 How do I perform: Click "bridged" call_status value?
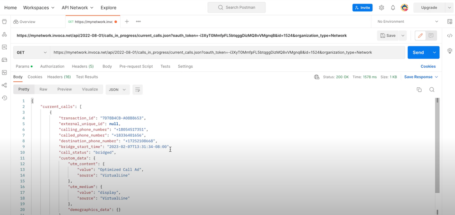point(104,152)
